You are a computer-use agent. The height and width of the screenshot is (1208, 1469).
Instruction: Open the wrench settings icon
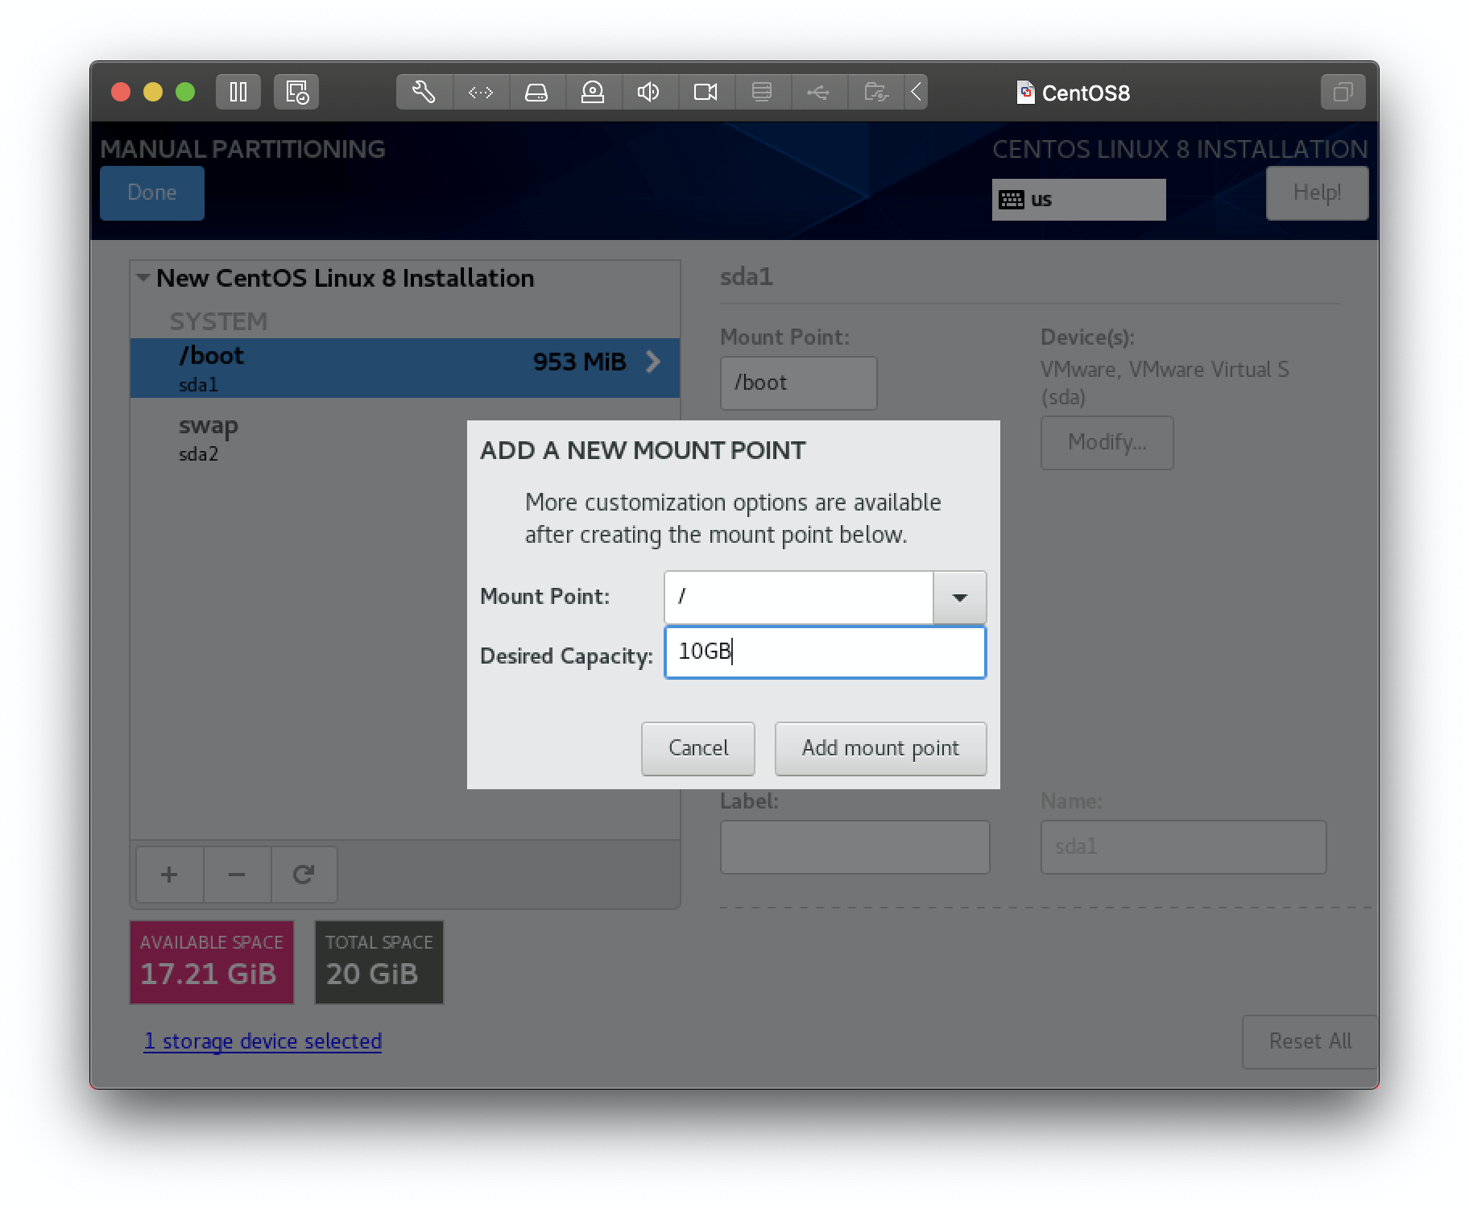[x=424, y=92]
